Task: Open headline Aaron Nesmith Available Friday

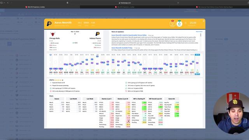Action: tap(122, 48)
